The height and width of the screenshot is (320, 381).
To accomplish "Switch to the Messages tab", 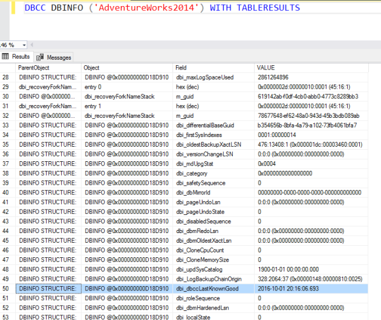I will pos(53,57).
